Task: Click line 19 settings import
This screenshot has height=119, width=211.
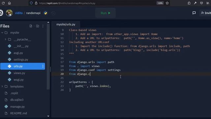Action: 95,70
